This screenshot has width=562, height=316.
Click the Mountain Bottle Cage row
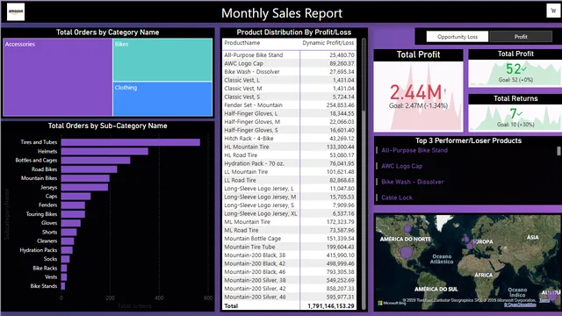click(x=289, y=239)
